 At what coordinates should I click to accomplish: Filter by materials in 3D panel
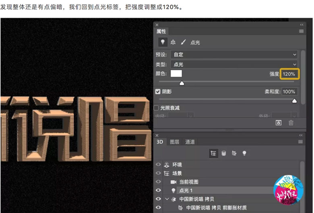(234, 153)
